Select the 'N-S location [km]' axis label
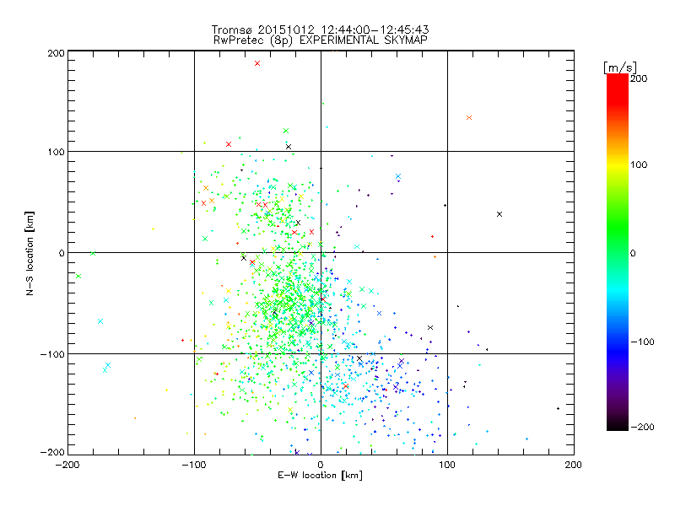Screen dimensions: 675x506 click(x=30, y=253)
